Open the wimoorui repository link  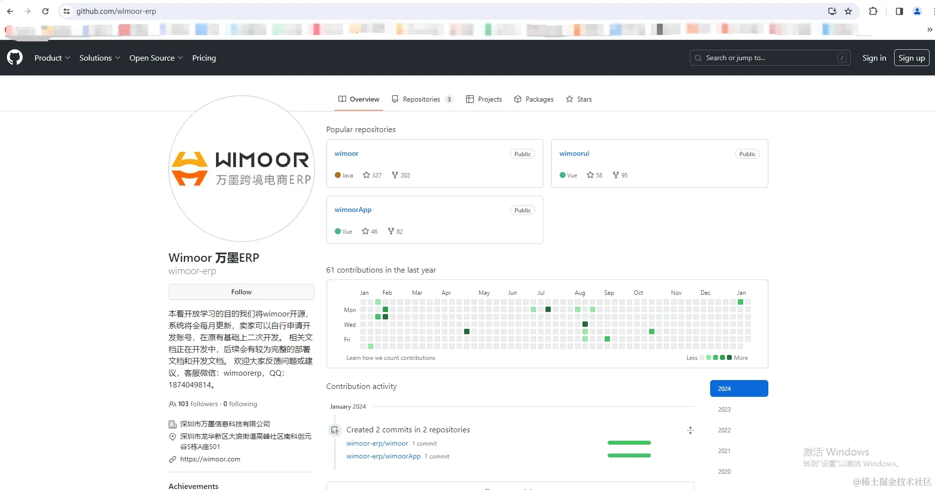pos(575,154)
